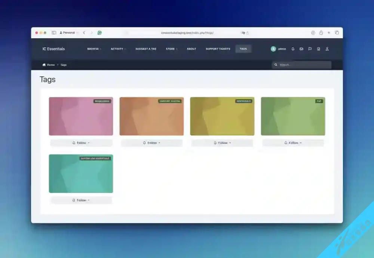The width and height of the screenshot is (374, 258).
Task: Click the flag reports icon in the header
Action: [310, 49]
